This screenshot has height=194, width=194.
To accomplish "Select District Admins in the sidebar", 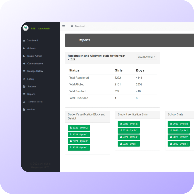I will coord(35,56).
